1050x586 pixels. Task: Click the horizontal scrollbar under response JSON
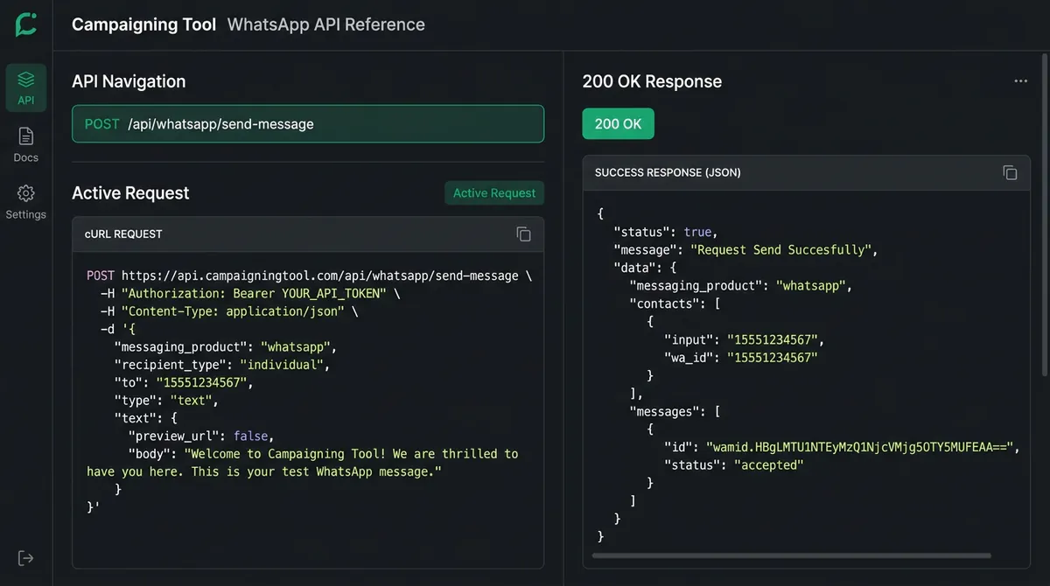click(791, 555)
